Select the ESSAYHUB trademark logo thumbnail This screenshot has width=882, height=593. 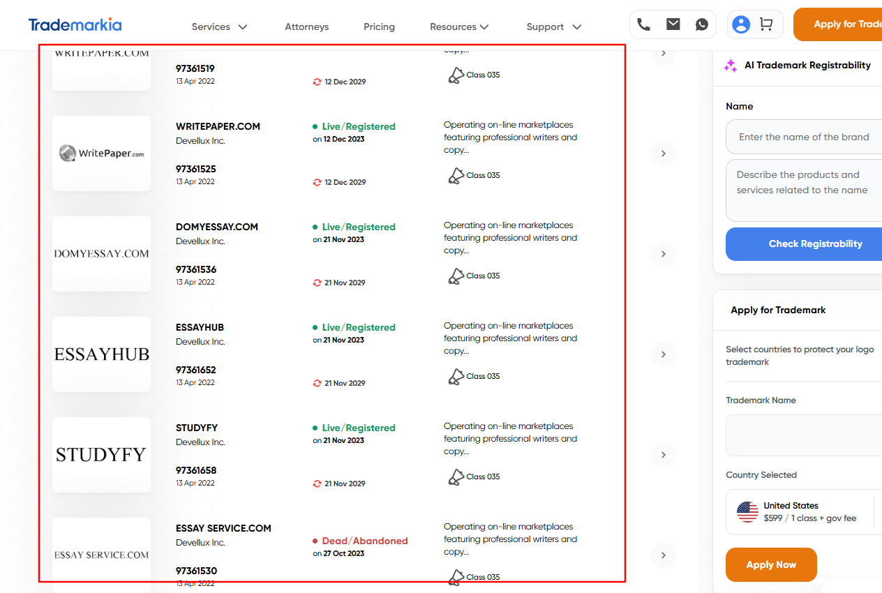pos(102,354)
